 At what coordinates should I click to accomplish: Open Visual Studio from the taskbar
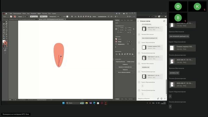90,103
